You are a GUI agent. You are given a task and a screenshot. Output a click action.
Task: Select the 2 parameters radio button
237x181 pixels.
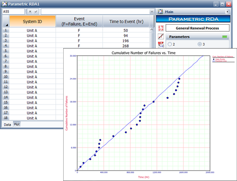[x=170, y=44]
